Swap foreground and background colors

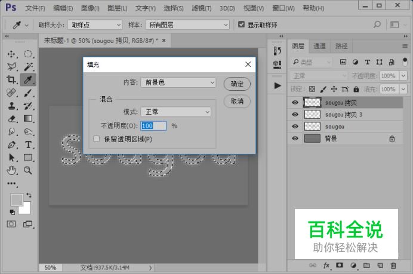click(29, 195)
